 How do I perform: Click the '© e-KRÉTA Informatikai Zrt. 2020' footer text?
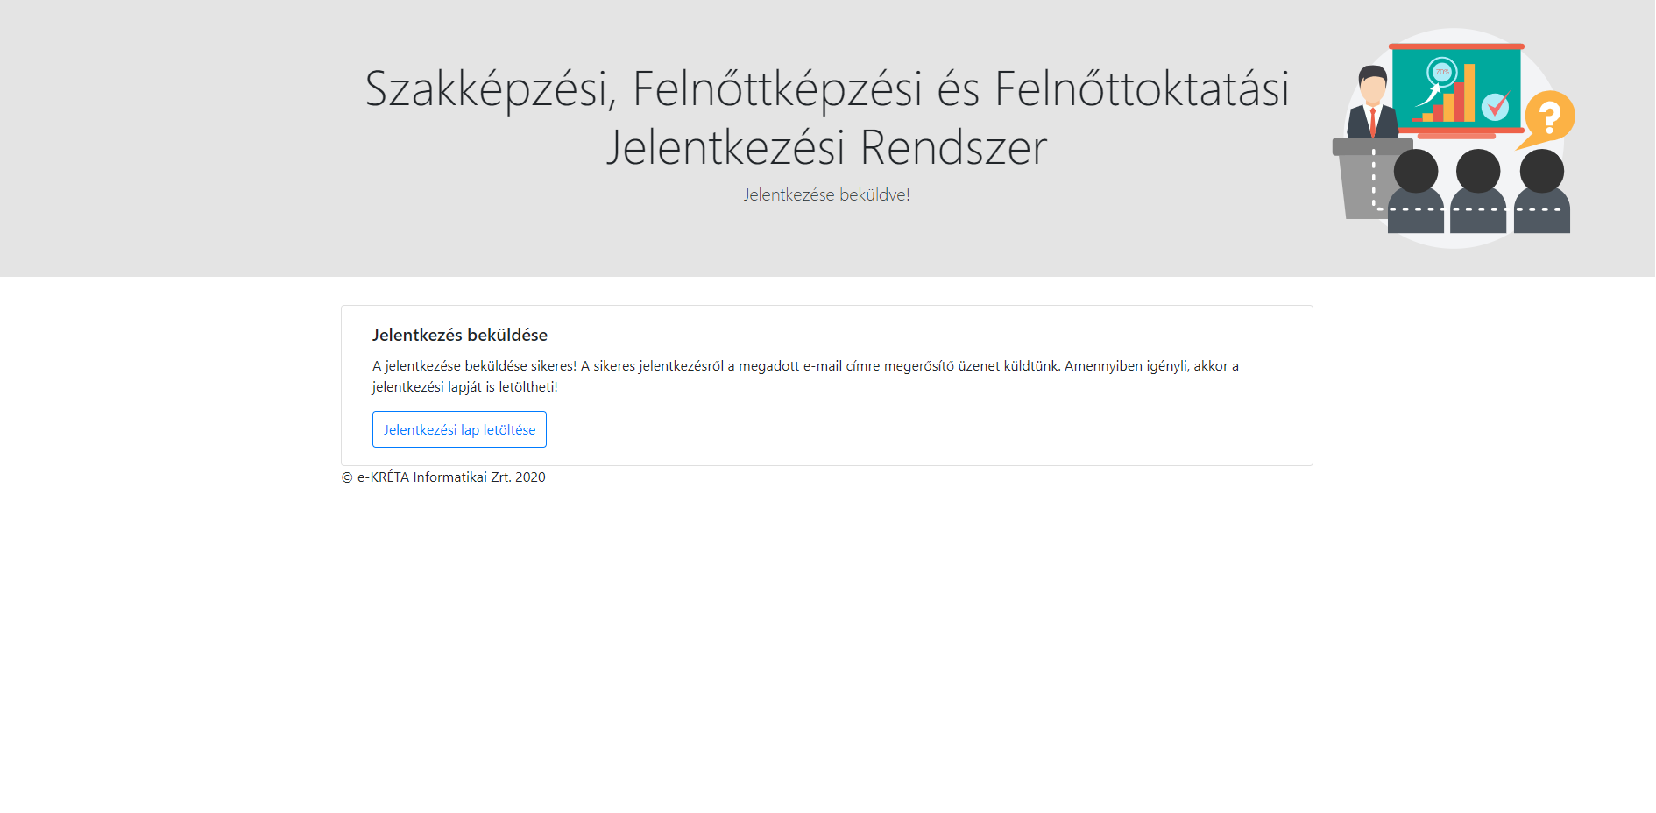(443, 477)
